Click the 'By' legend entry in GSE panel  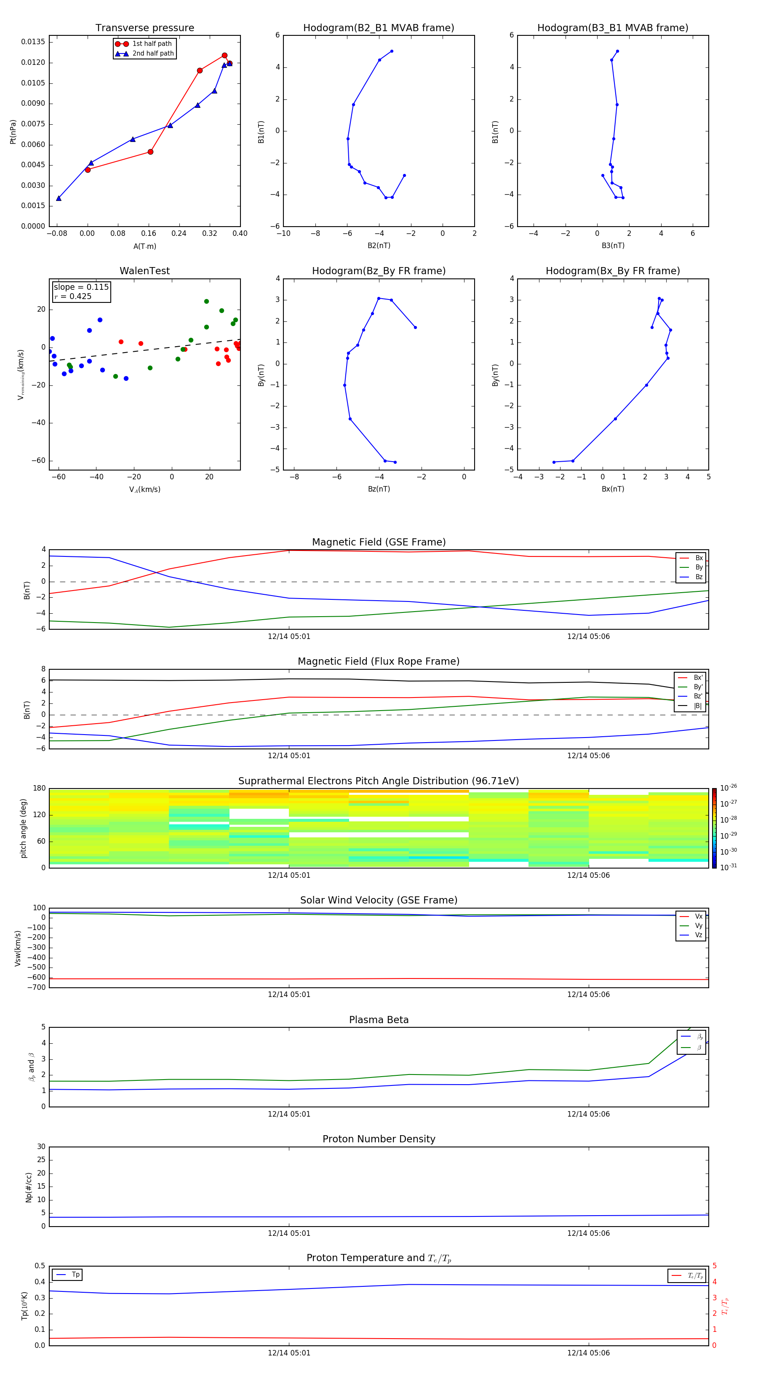pos(691,567)
